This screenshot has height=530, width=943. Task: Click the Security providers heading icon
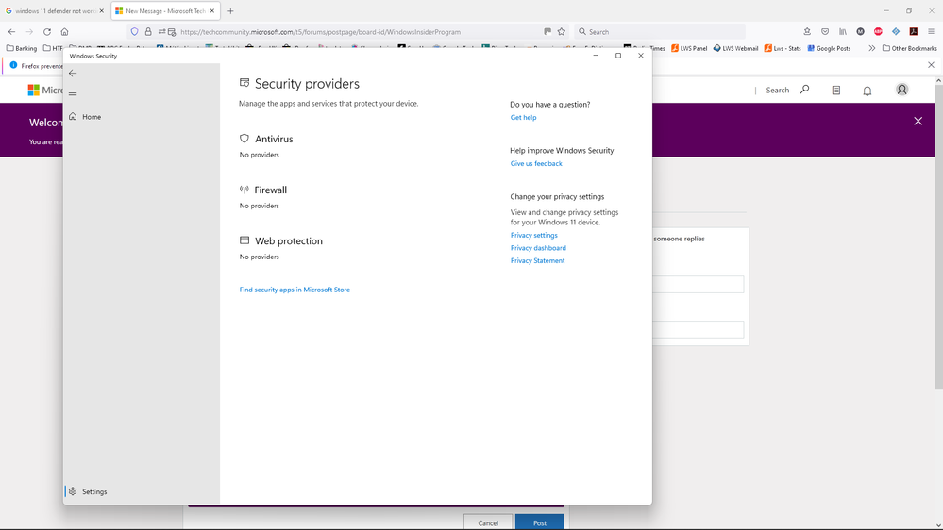tap(244, 83)
